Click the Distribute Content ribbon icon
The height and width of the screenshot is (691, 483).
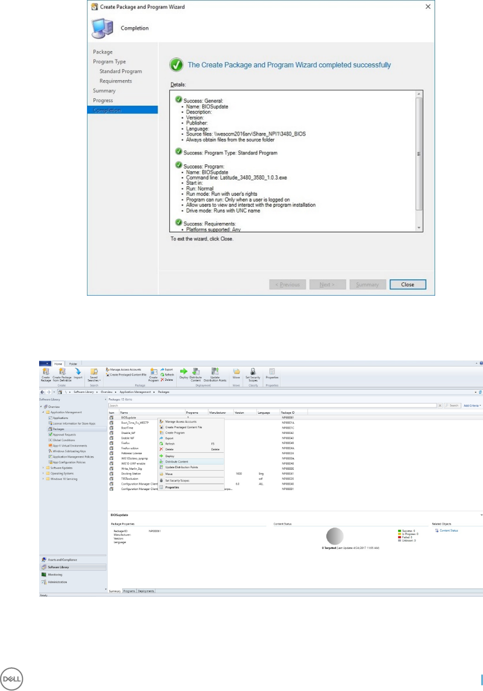pos(196,374)
